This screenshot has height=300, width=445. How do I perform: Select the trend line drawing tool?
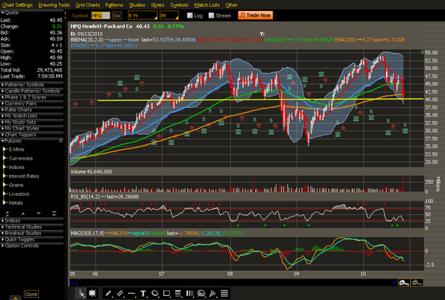(108, 294)
